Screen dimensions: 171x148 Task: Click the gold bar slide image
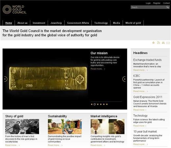(48, 79)
